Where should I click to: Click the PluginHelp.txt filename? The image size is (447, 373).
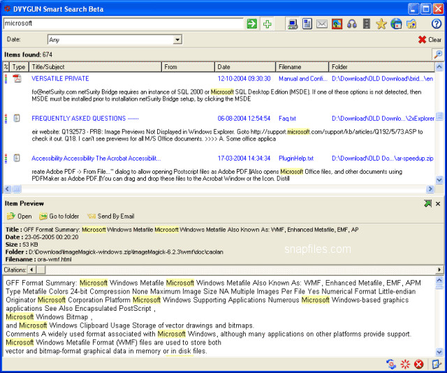tap(296, 159)
